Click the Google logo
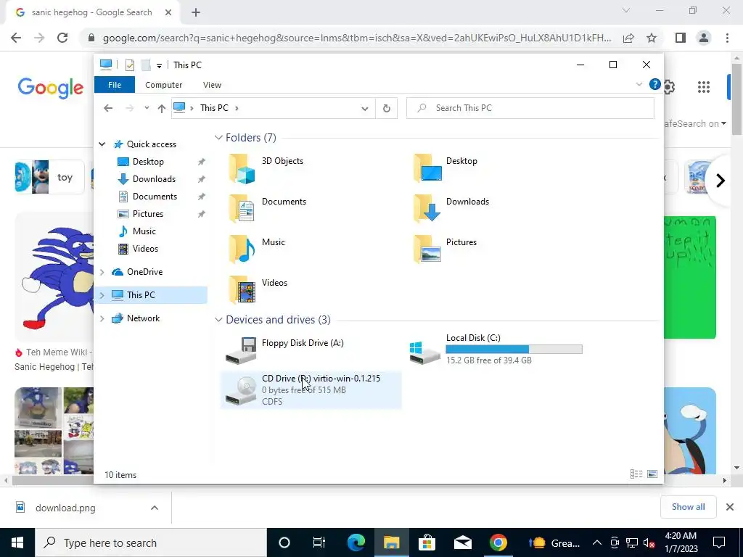This screenshot has width=743, height=557. (x=51, y=88)
